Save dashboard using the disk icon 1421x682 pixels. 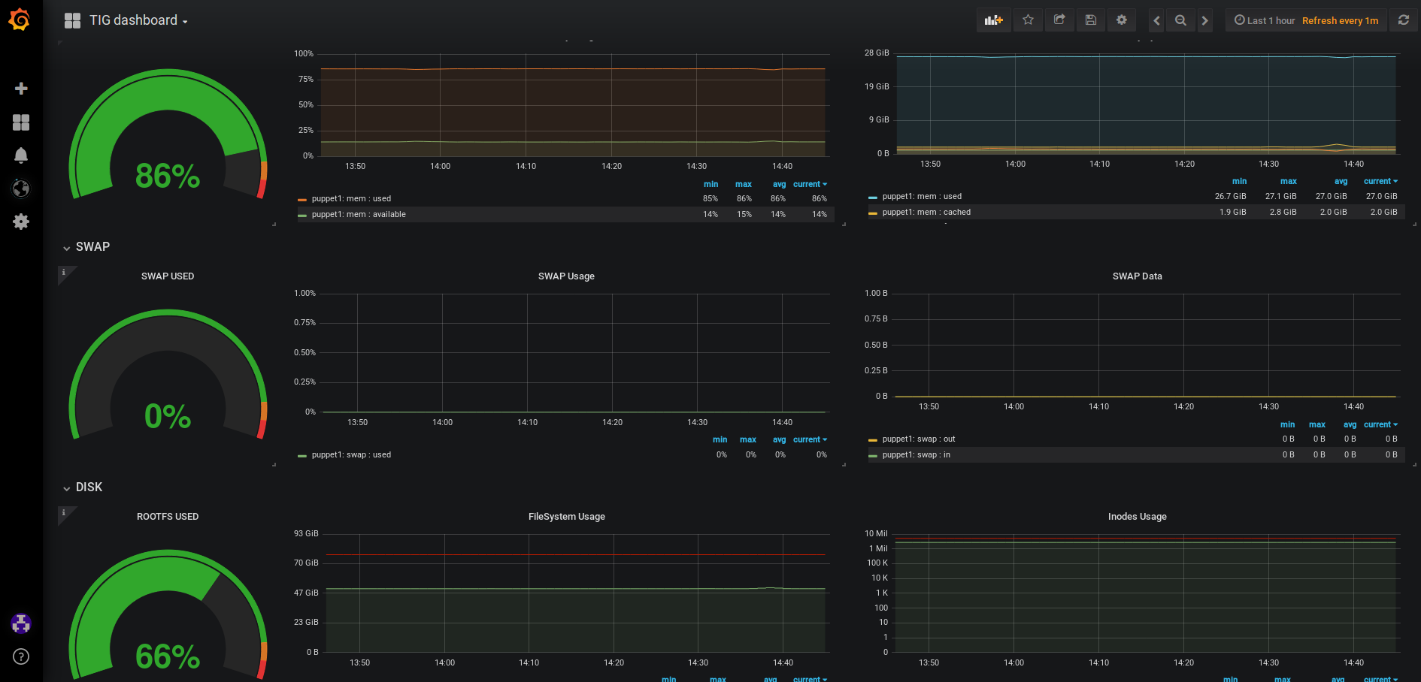[1090, 20]
